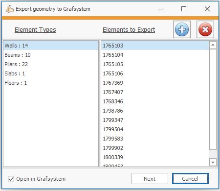Screen dimensions: 220x191
Task: Select element 1767369 in export list
Action: coord(155,83)
